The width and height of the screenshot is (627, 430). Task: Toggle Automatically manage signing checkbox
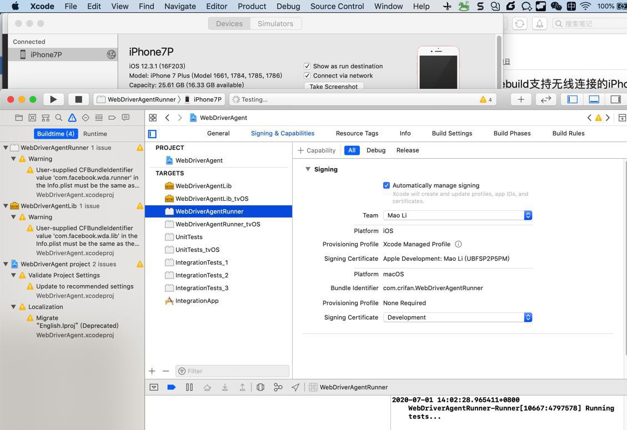point(387,185)
